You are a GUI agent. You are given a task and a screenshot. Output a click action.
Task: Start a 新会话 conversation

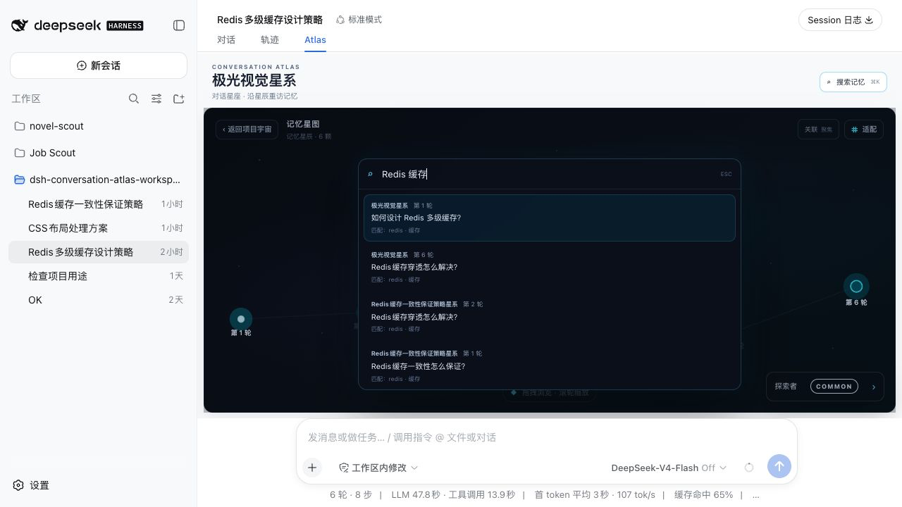[x=99, y=65]
